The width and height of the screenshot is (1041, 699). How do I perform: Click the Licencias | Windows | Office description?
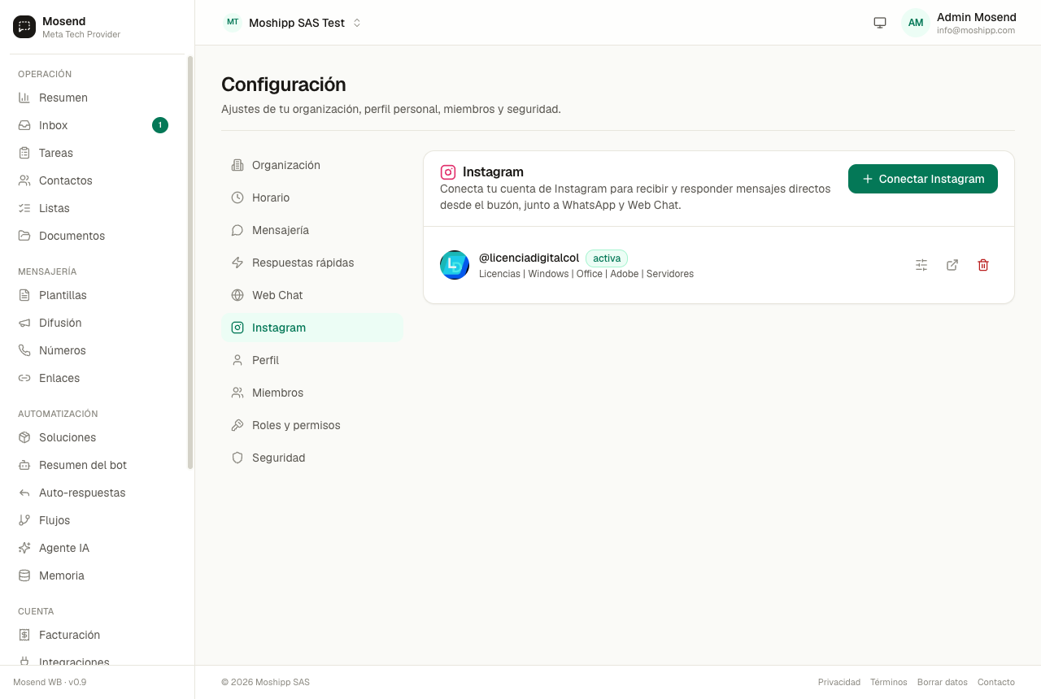click(586, 274)
